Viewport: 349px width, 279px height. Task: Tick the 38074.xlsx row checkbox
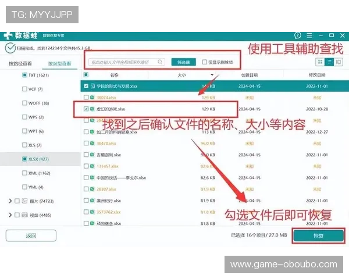pyautogui.click(x=86, y=97)
